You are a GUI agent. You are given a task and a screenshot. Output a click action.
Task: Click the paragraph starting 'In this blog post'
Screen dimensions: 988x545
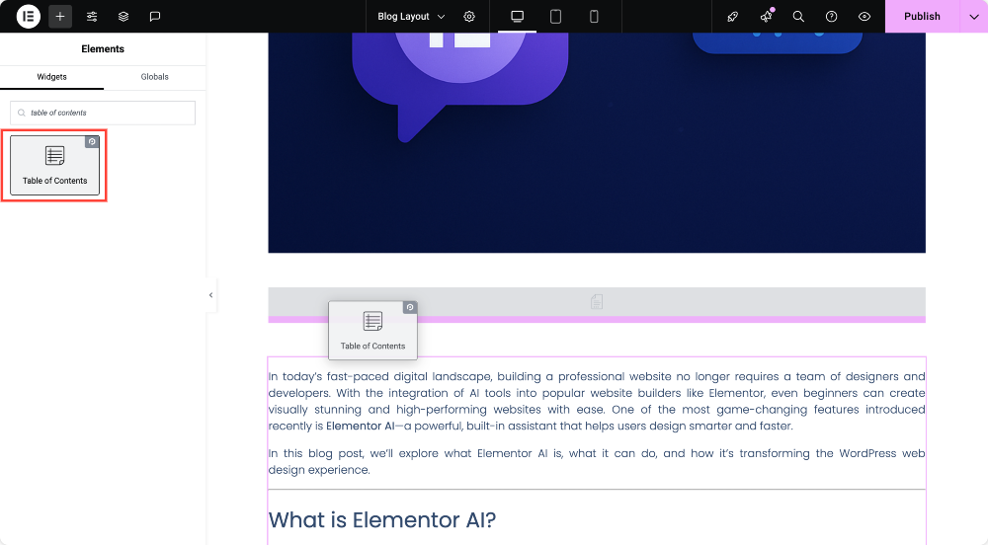tap(597, 461)
